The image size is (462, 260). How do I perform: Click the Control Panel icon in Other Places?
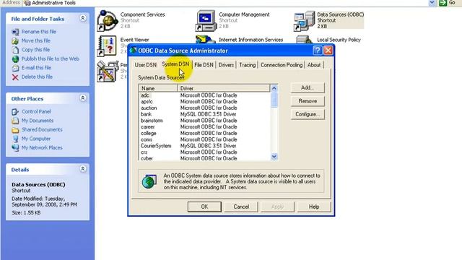pos(15,112)
